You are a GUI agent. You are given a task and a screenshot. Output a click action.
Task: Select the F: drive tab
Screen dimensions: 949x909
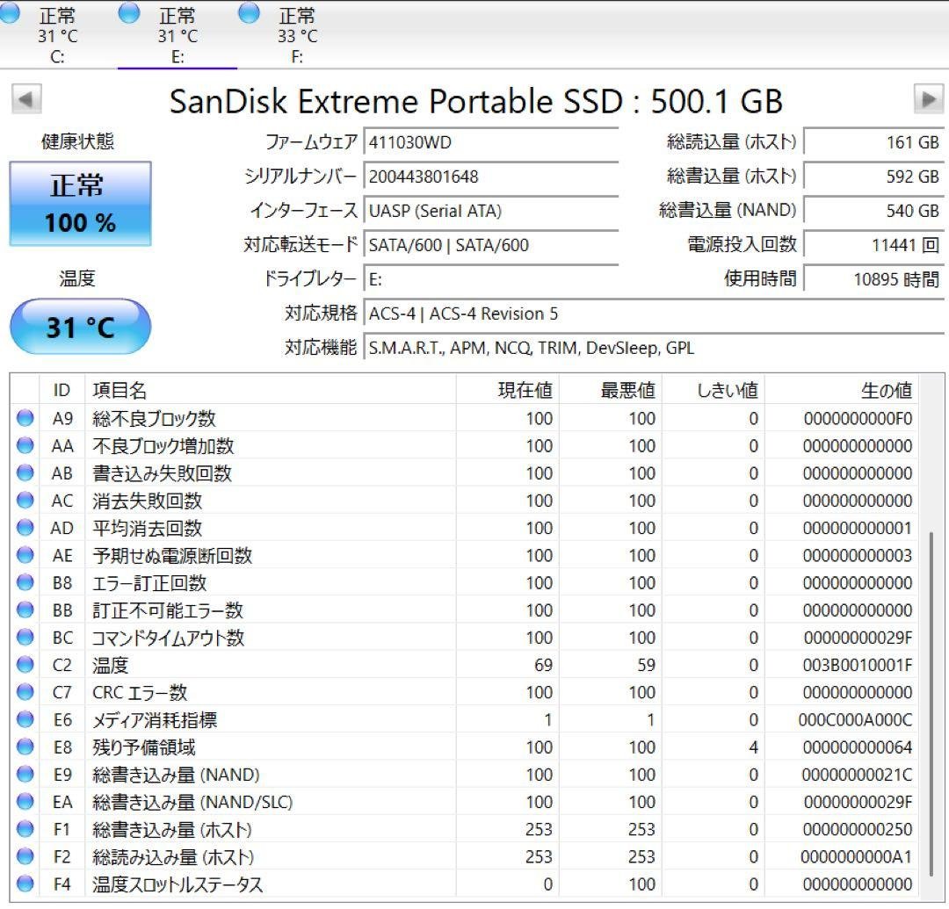(x=297, y=34)
